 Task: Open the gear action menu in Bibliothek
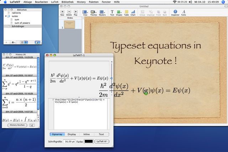[13, 42]
